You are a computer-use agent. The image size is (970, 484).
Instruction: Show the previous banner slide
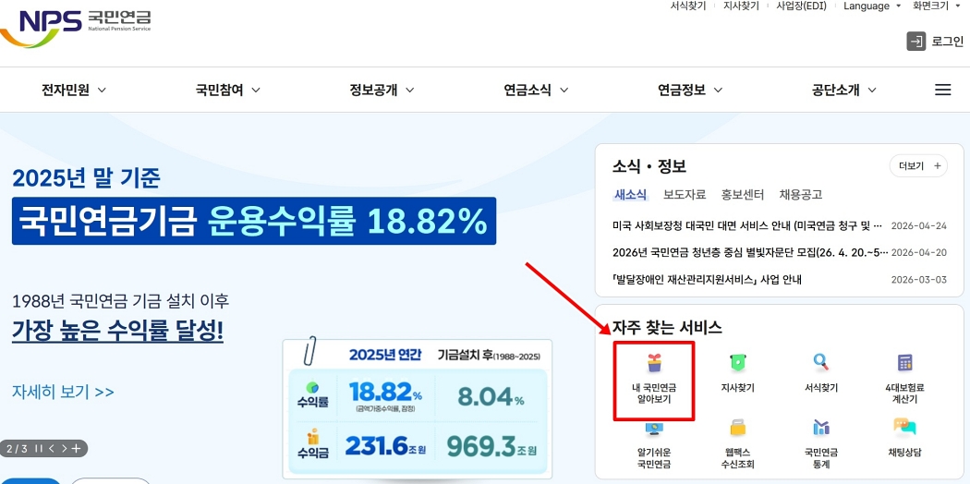click(x=52, y=449)
